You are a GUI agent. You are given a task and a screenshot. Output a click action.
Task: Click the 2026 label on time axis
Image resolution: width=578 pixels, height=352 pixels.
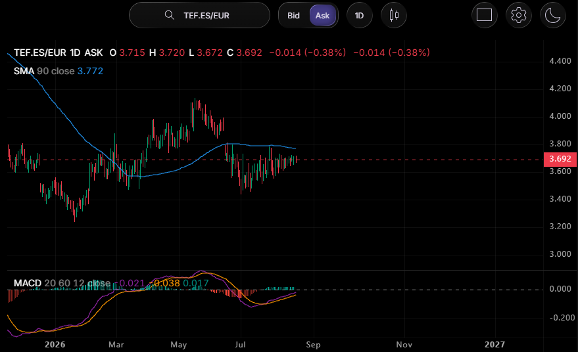click(55, 345)
